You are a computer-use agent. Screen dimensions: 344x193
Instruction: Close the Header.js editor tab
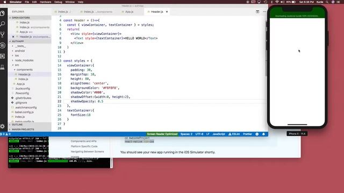pos(167,12)
